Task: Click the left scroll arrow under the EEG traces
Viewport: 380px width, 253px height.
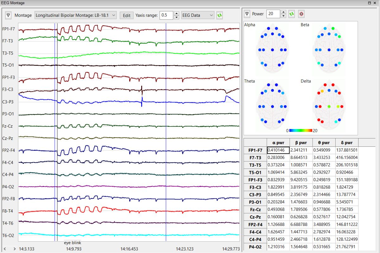Action: point(5,249)
